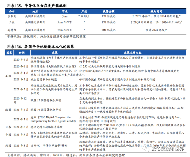Click the 政策 column header
Viewport: 190px width, 157px height.
tap(55, 53)
